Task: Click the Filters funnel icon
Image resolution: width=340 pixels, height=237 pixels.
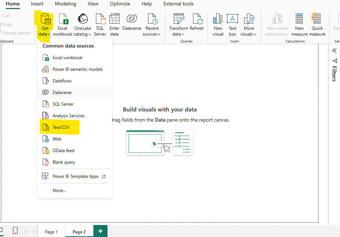Action: (x=335, y=61)
